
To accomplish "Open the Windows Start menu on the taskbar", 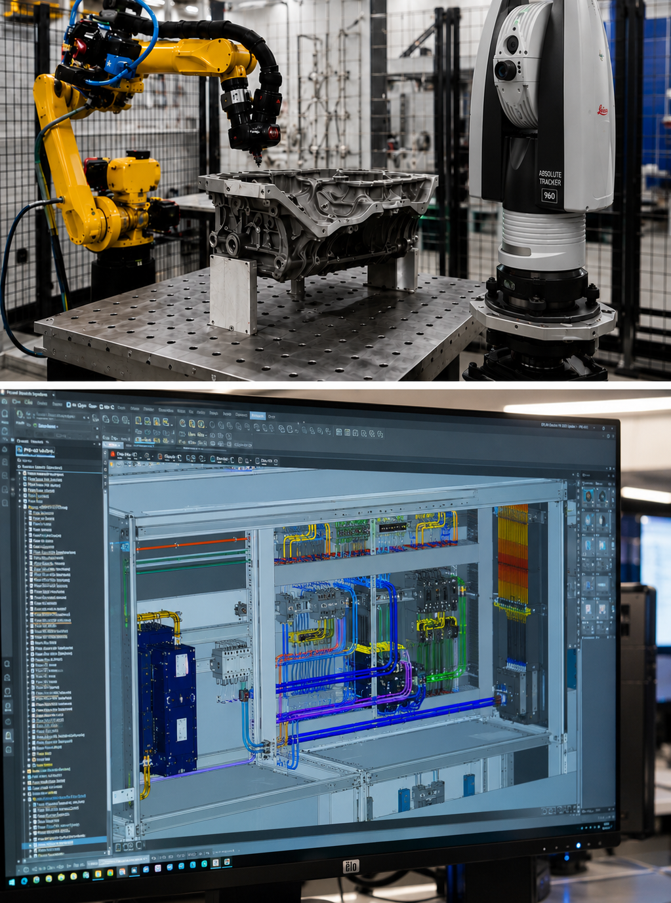I will tap(12, 881).
